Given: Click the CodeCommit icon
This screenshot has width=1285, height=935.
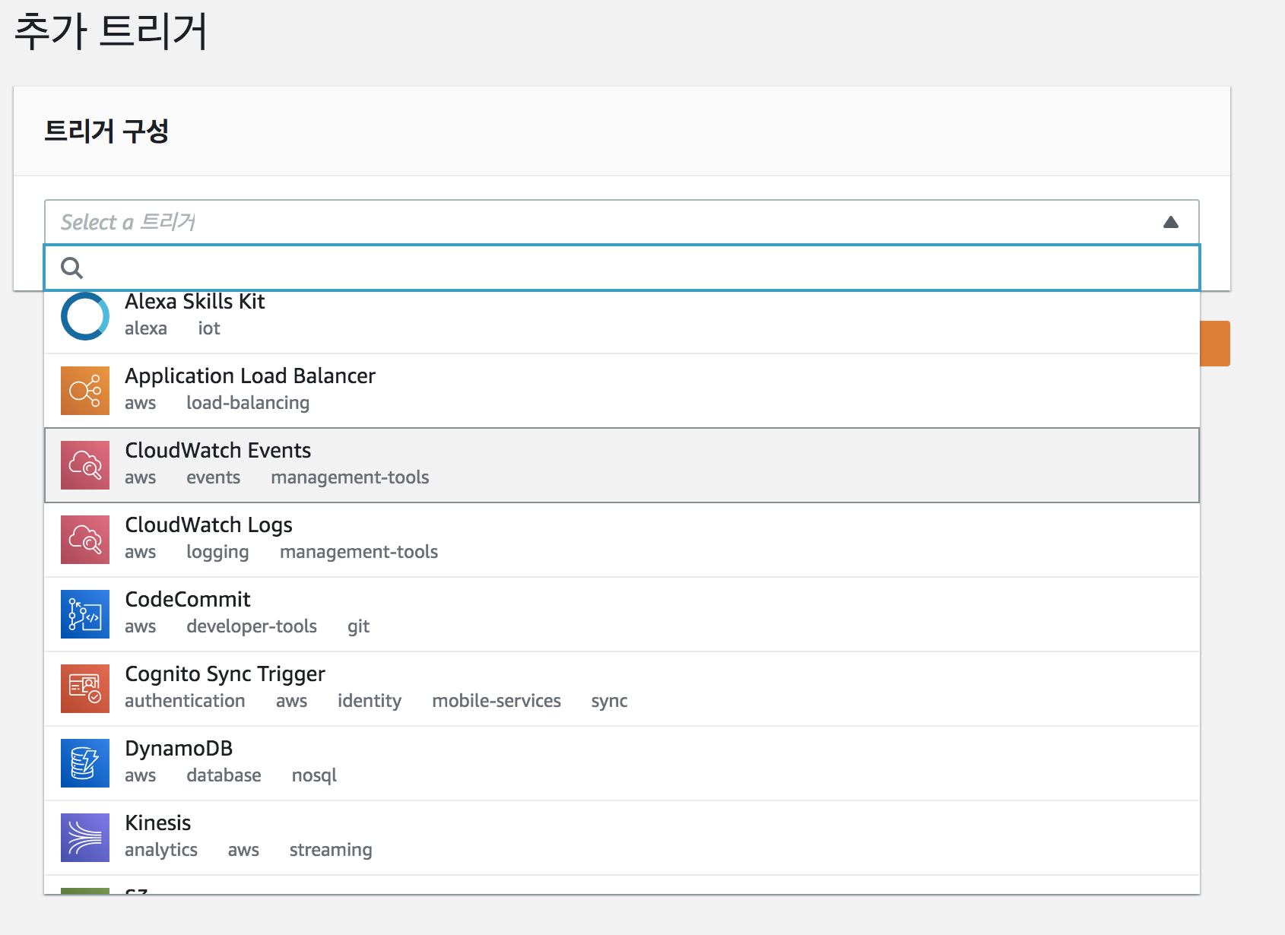Looking at the screenshot, I should pos(85,614).
